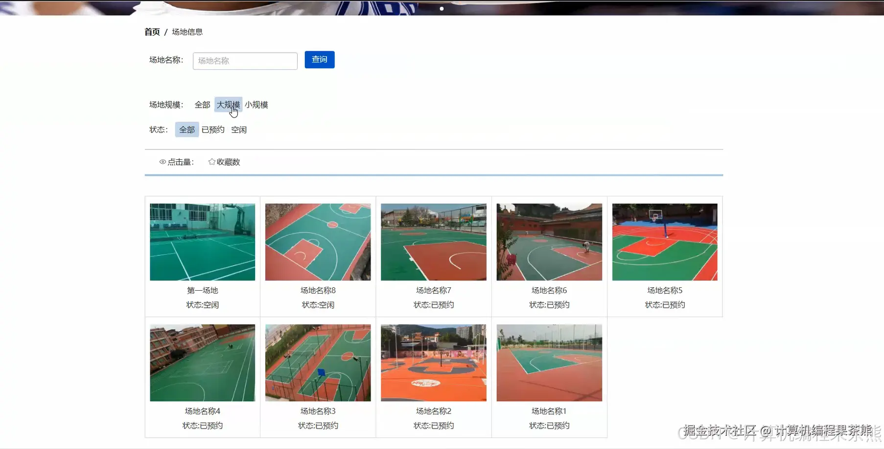The width and height of the screenshot is (884, 449).
Task: Click the 场地信息 breadcrumb label
Action: [x=187, y=32]
